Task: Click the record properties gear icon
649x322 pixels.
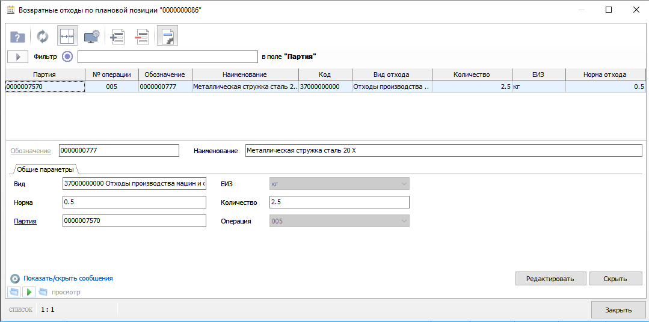Action: [167, 37]
